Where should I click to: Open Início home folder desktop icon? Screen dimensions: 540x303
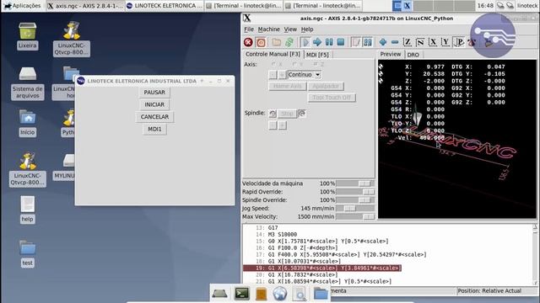(28, 122)
